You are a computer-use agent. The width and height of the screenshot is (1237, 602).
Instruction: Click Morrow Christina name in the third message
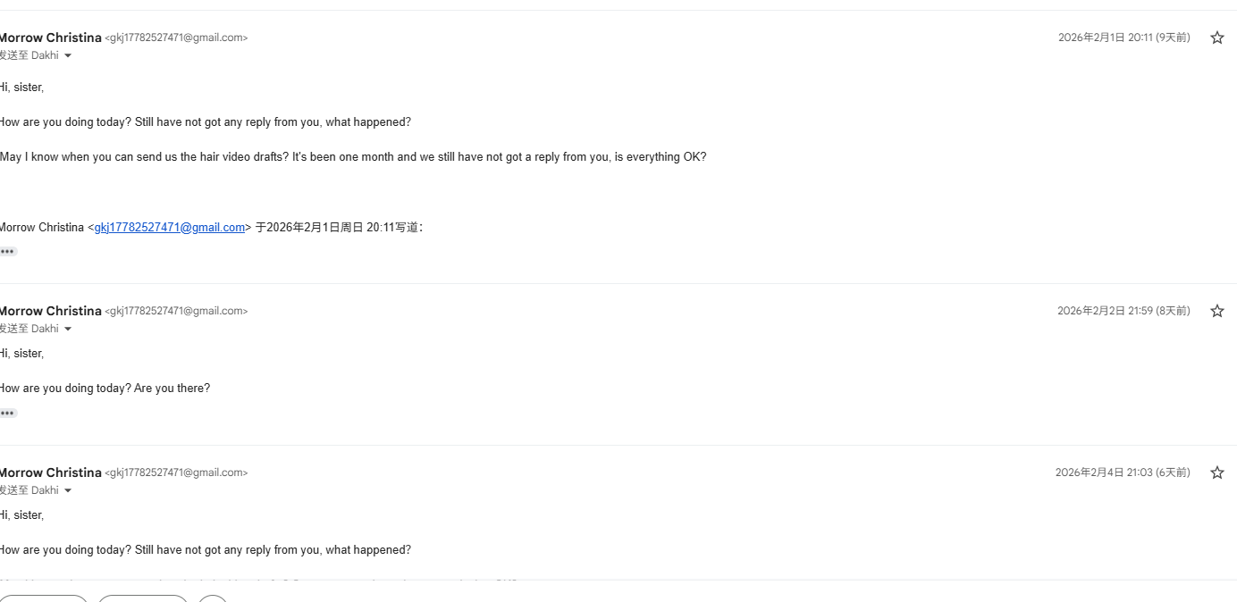(50, 472)
